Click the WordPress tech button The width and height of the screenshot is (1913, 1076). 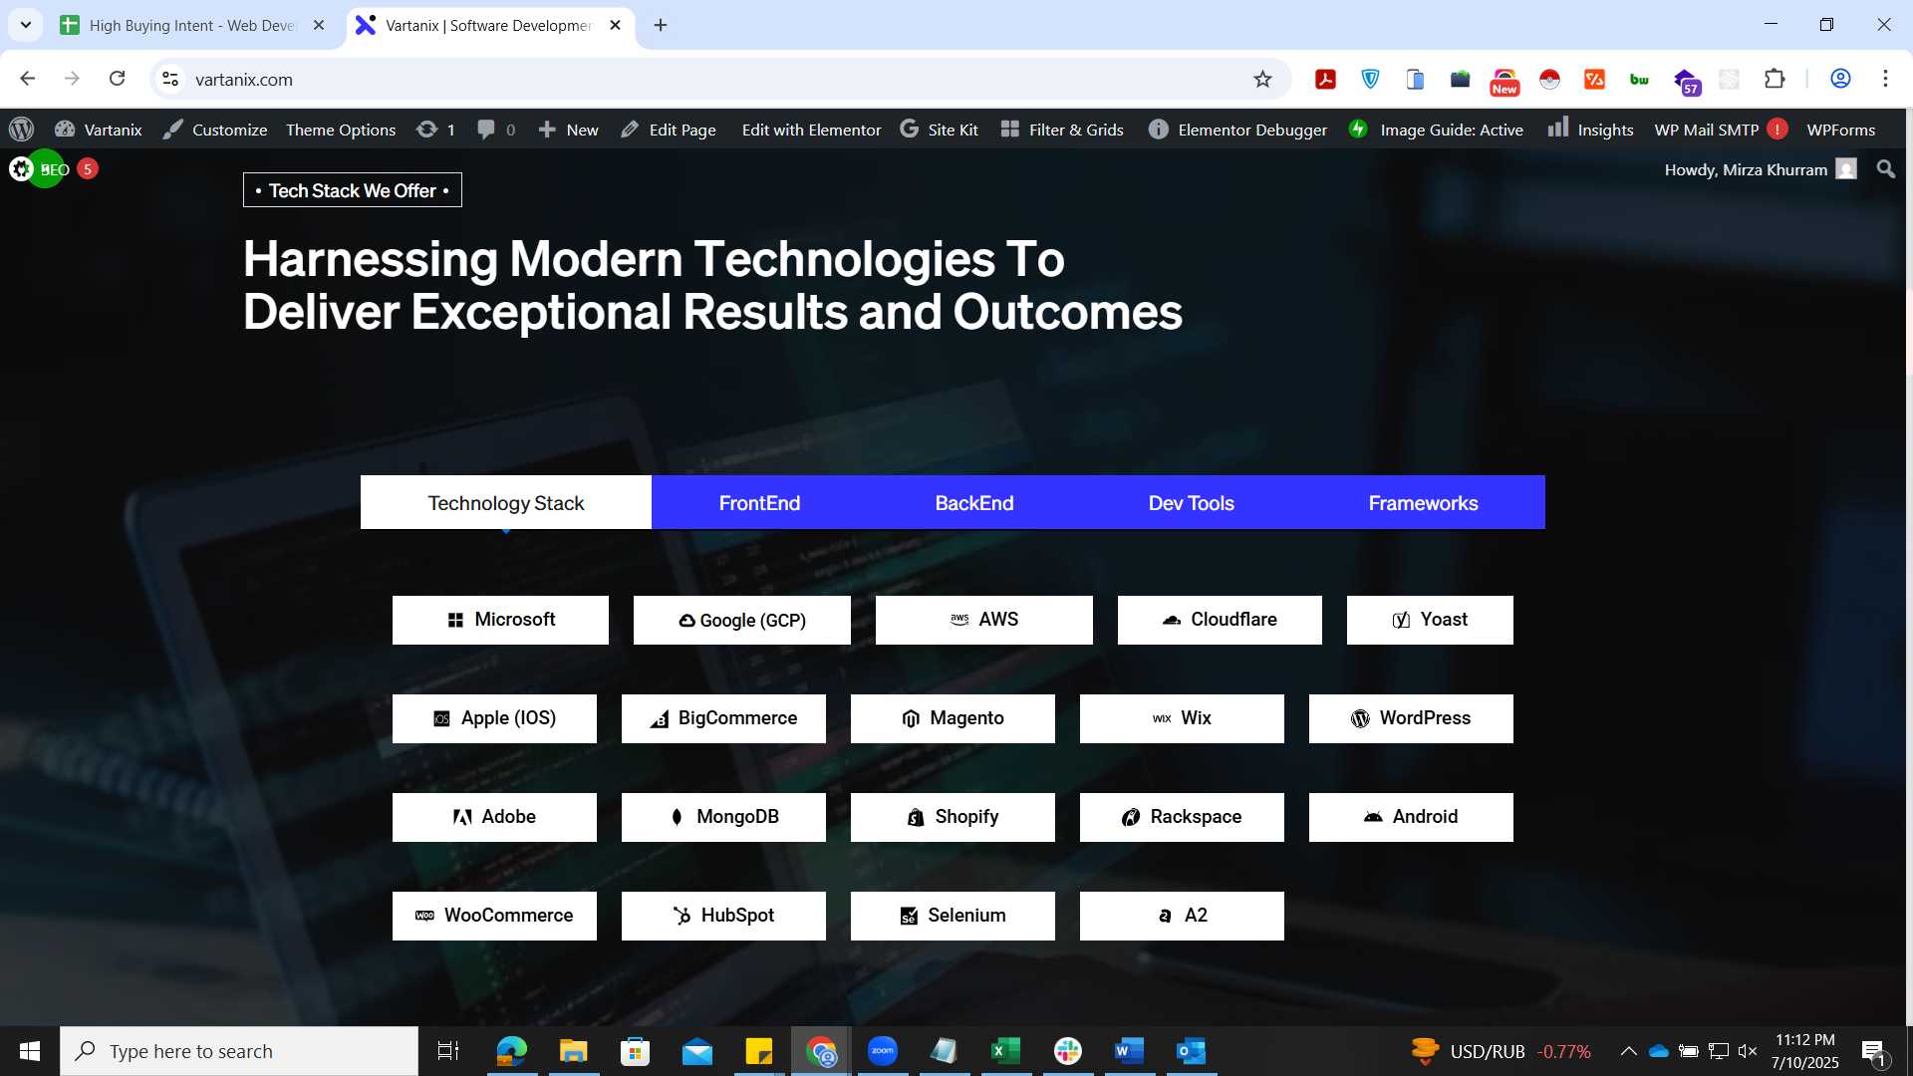pos(1411,718)
